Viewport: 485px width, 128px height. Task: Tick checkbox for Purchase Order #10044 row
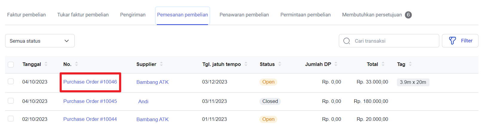coord(11,119)
